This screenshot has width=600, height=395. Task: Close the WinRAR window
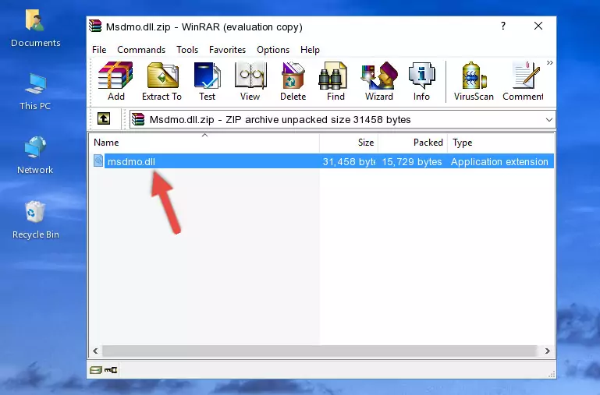(x=538, y=26)
